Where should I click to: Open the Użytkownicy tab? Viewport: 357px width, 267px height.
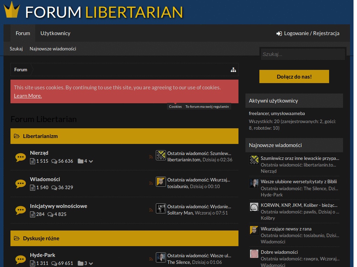coord(55,33)
